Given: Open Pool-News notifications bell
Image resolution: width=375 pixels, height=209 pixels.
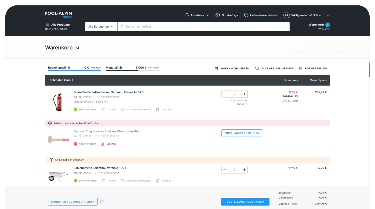Looking at the screenshot, I should click(187, 15).
